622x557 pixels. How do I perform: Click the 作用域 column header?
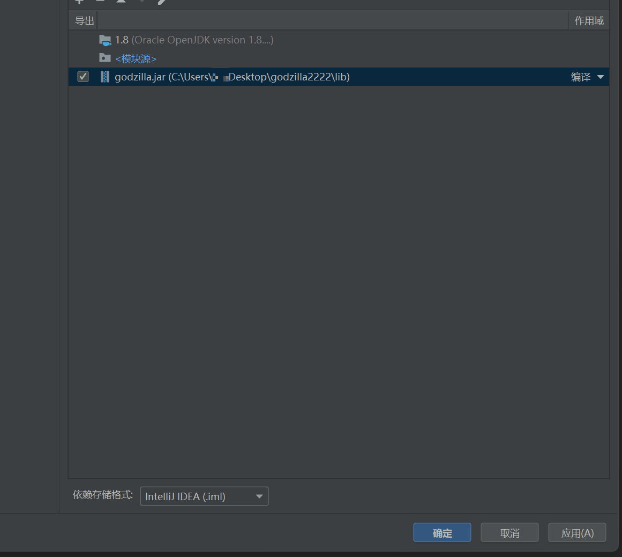(589, 21)
